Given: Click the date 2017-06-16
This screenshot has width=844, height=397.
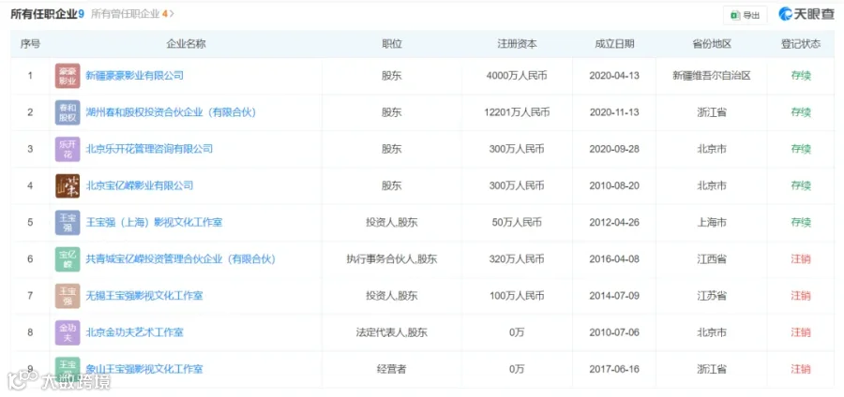Looking at the screenshot, I should pyautogui.click(x=614, y=369).
